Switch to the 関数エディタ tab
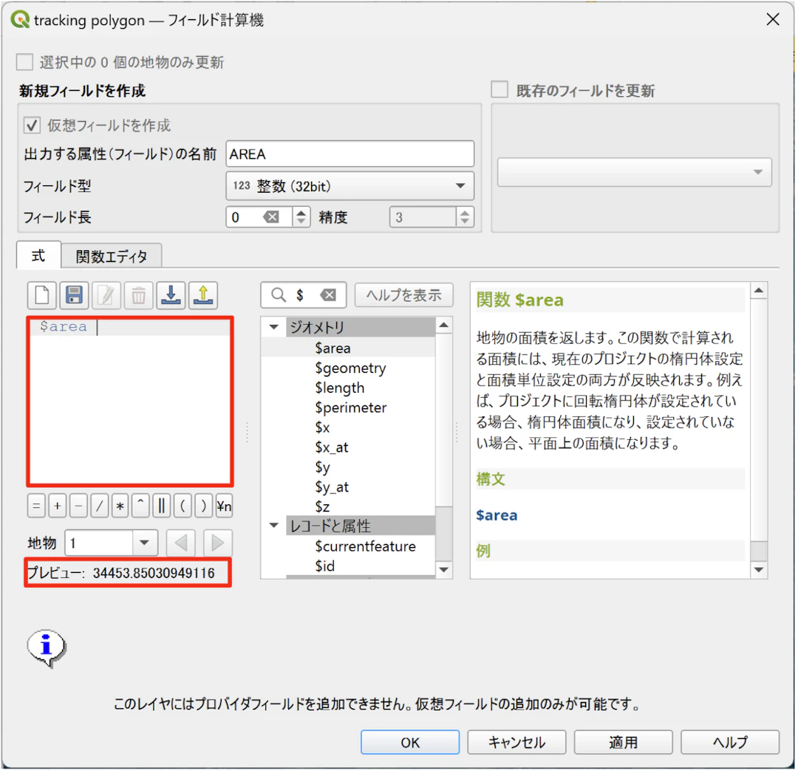The height and width of the screenshot is (773, 798). click(112, 255)
